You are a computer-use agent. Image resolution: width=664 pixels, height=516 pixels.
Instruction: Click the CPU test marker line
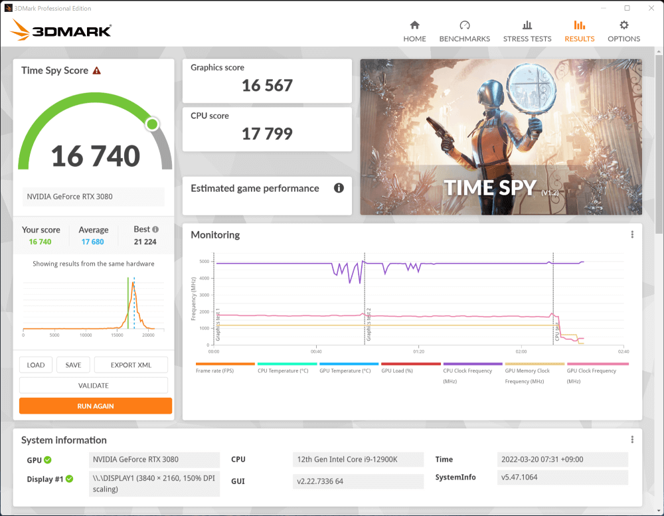[553, 299]
